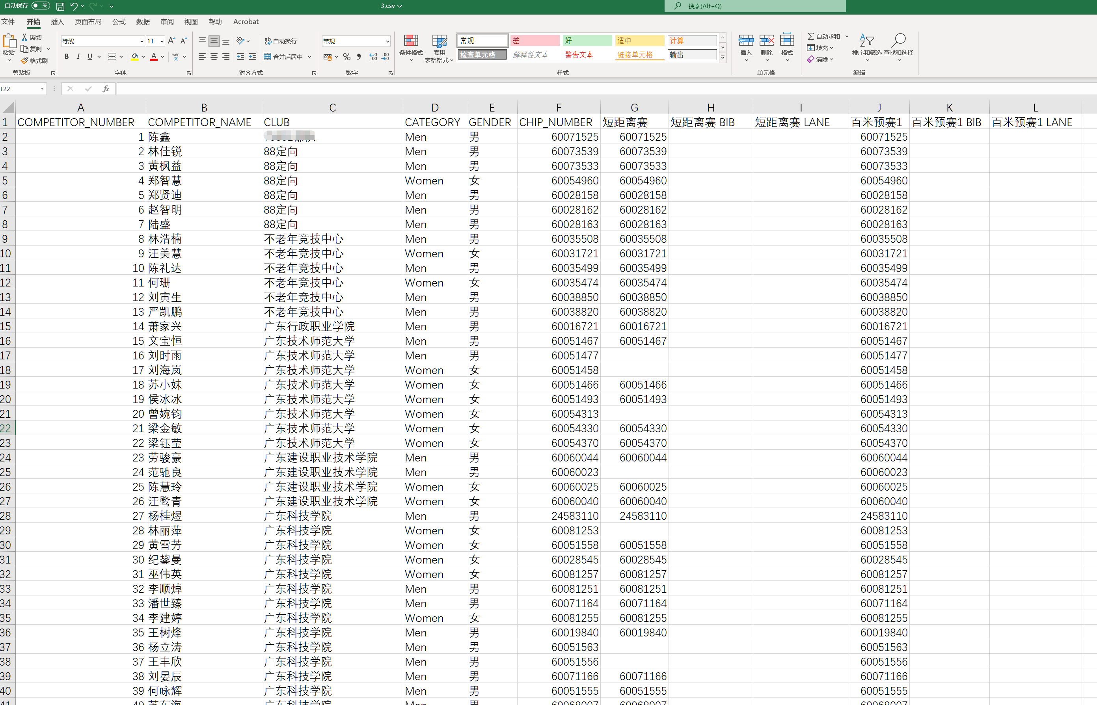The height and width of the screenshot is (705, 1097).
Task: Click the increase font size icon
Action: pyautogui.click(x=171, y=41)
